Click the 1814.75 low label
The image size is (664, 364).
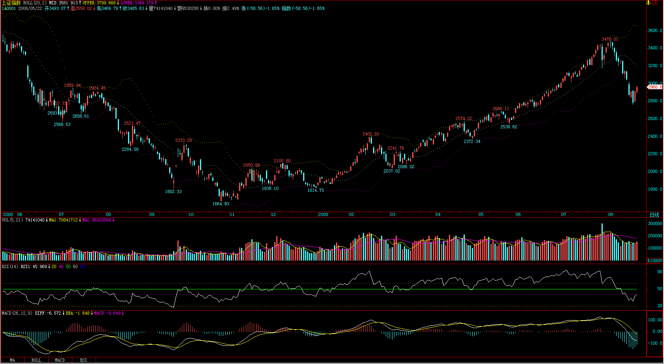point(316,191)
